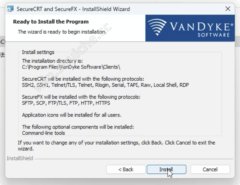The width and height of the screenshot is (240, 185).
Task: Select the 'Ready to Install the Program' heading
Action: coord(51,22)
